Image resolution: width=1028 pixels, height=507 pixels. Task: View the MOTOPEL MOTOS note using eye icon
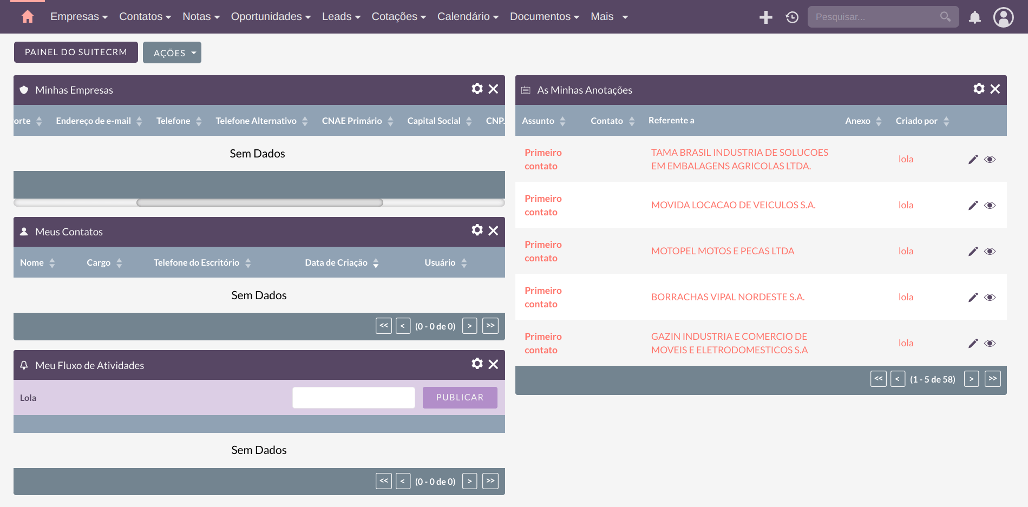[990, 252]
